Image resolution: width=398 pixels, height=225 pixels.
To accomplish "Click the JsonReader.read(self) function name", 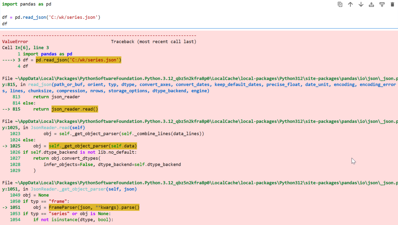I will coord(58,128).
